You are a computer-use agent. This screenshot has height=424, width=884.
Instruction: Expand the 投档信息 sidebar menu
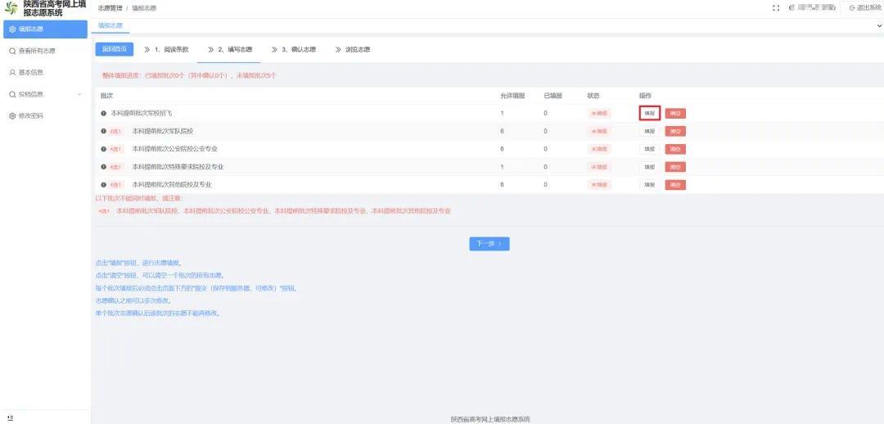tap(44, 94)
